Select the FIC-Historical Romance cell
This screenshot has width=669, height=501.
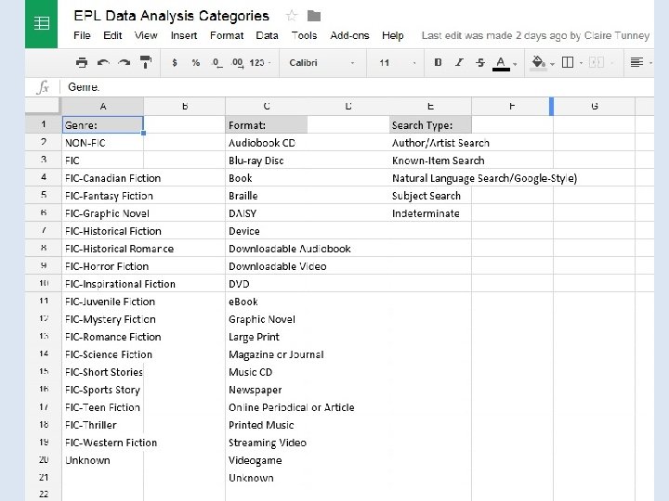pos(103,249)
